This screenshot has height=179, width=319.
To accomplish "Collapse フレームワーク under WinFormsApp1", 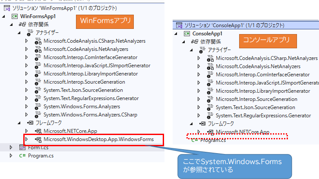I will click(19, 123).
